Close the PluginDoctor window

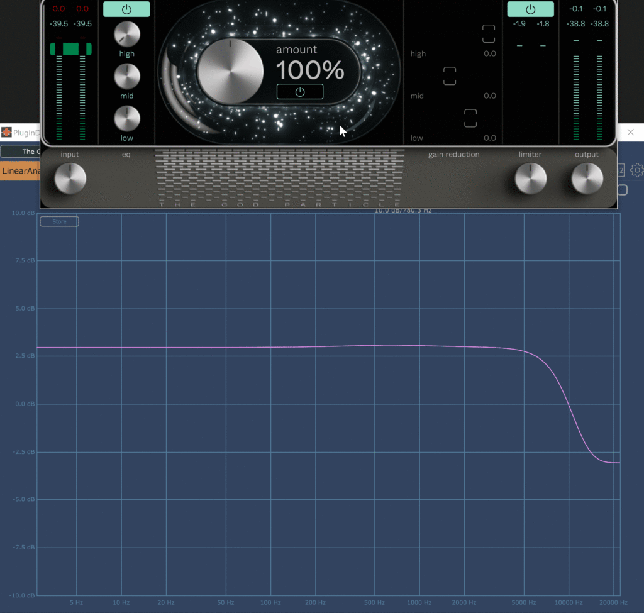pos(631,132)
